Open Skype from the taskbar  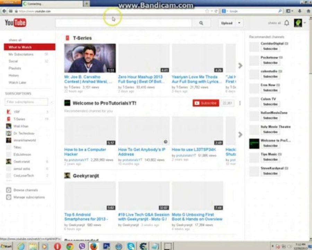tap(131, 247)
